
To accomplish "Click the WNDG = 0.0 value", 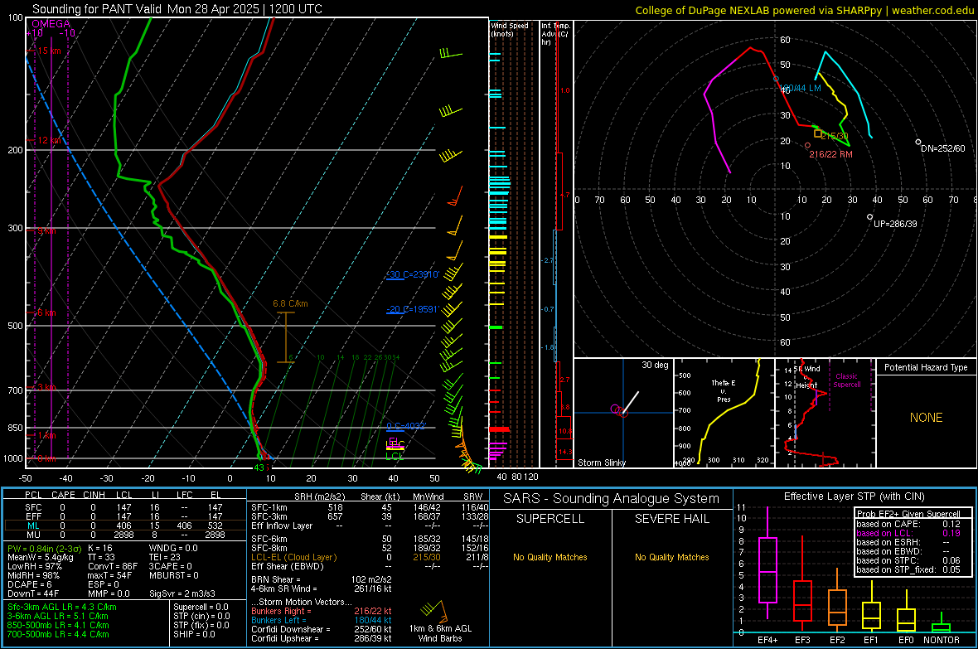I will pos(172,548).
